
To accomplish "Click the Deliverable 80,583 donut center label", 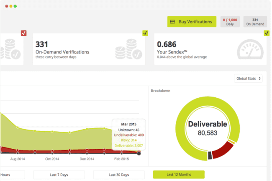I will pos(207,128).
